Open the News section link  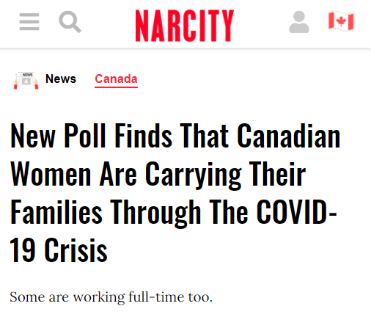pos(61,79)
